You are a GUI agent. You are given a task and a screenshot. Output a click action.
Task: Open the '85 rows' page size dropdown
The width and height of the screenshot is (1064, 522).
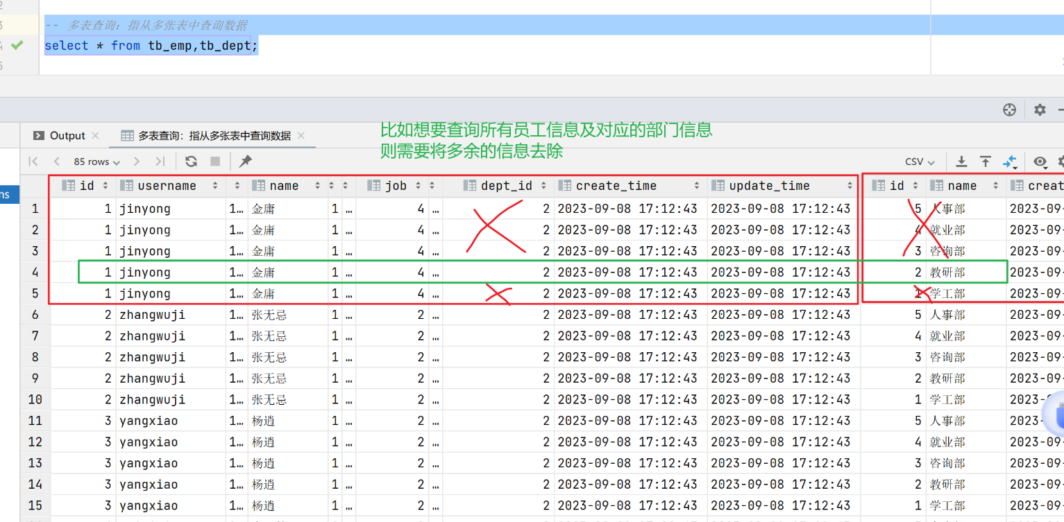coord(96,162)
